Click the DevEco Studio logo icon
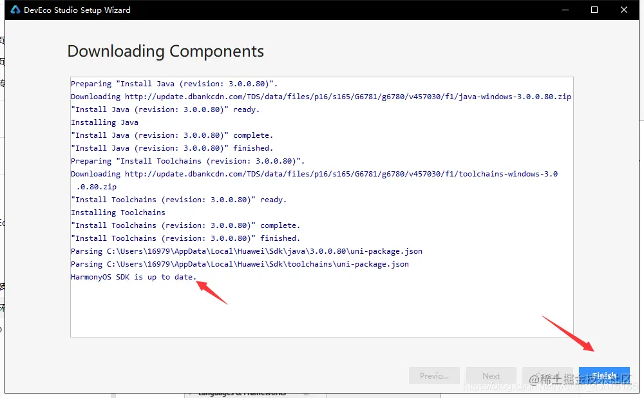 (x=15, y=10)
